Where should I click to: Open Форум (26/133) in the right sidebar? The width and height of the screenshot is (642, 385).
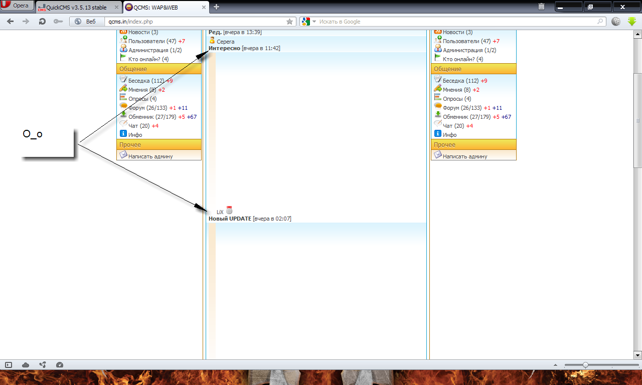click(462, 108)
